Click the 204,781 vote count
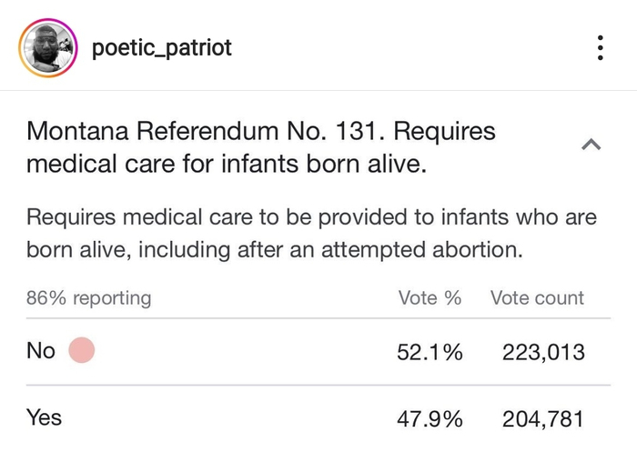637x462 pixels. 542,419
